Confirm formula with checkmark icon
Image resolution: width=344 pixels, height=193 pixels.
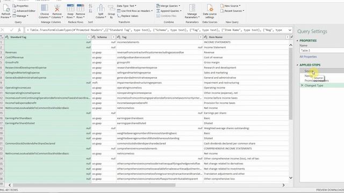[x=12, y=30]
